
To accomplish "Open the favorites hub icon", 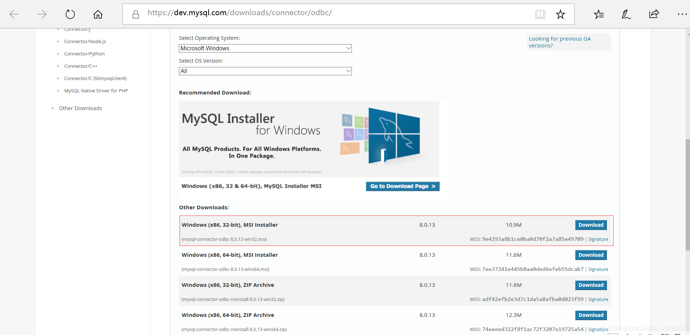I will (x=599, y=14).
